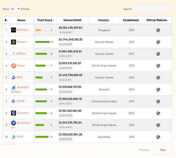Click the Pionex exchange logo
Screen dimensions: 176x158
(13, 66)
